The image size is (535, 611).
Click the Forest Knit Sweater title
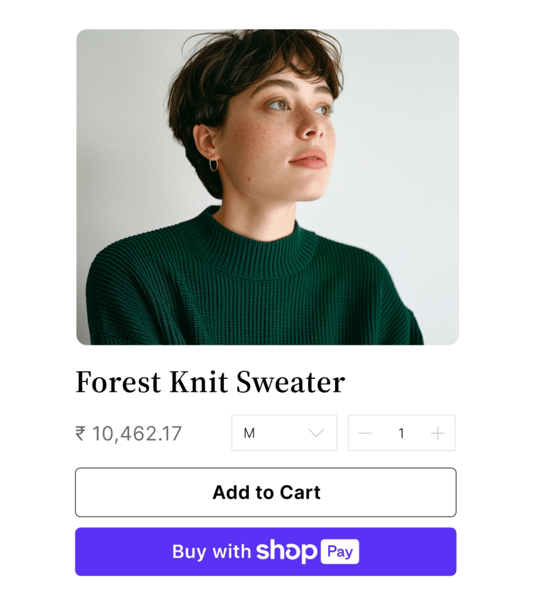coord(211,382)
